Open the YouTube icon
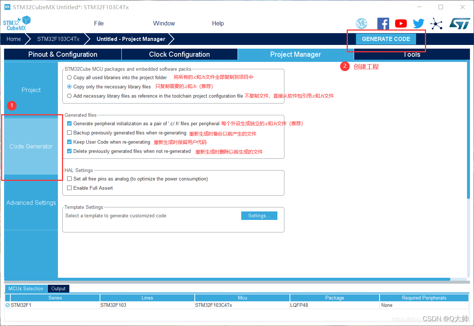 pos(401,24)
